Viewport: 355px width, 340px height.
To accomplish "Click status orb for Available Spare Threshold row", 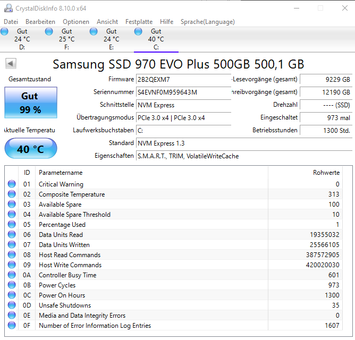I will [12, 214].
